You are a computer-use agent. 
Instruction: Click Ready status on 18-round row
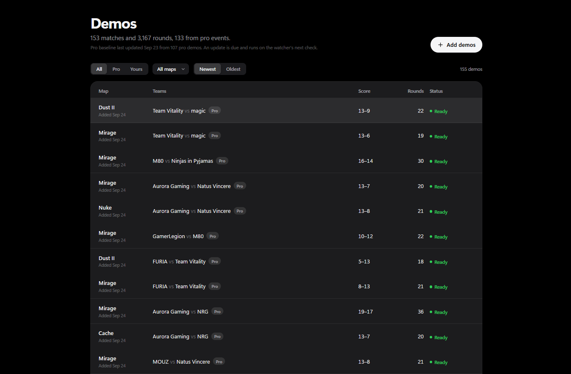439,262
